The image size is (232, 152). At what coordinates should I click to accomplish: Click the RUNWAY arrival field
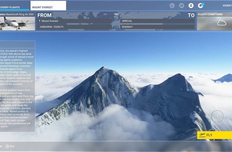[157, 27]
